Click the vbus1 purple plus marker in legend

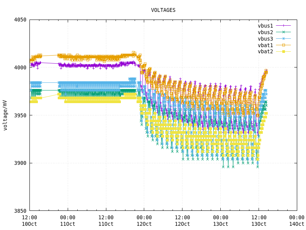coord(283,26)
